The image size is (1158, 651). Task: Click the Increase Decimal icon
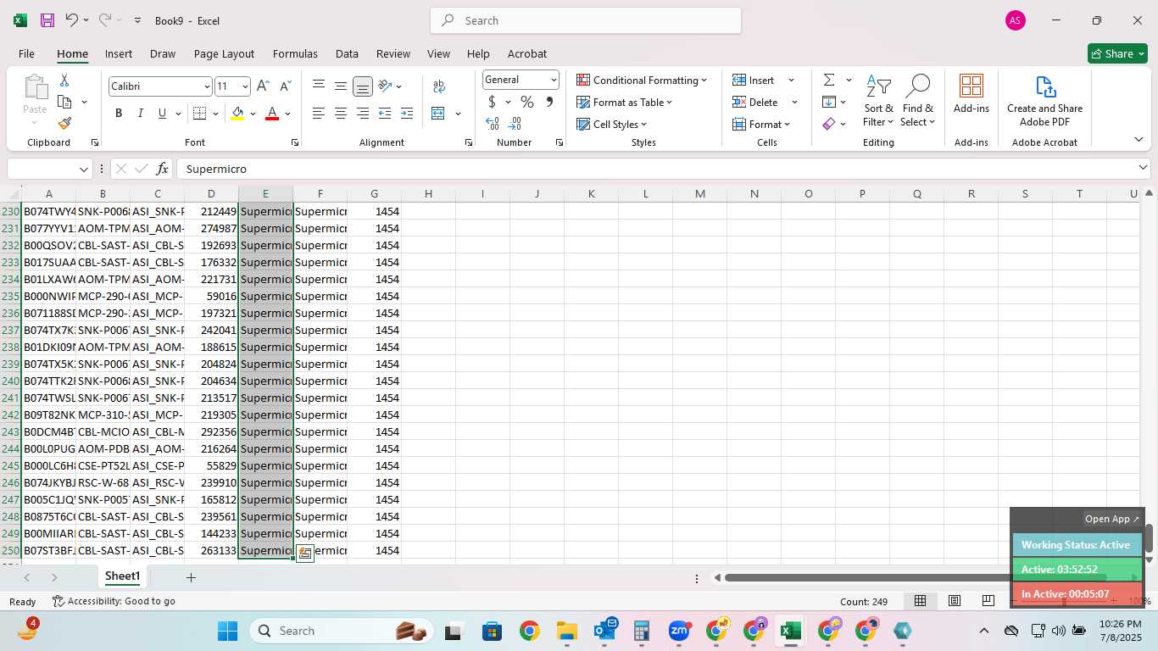tap(493, 124)
